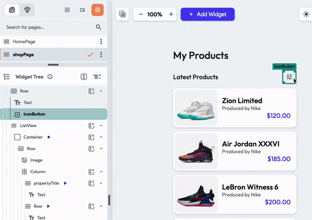This screenshot has height=220, width=312.
Task: Collapse dropdown arrow of Row under Container
Action: (x=101, y=149)
